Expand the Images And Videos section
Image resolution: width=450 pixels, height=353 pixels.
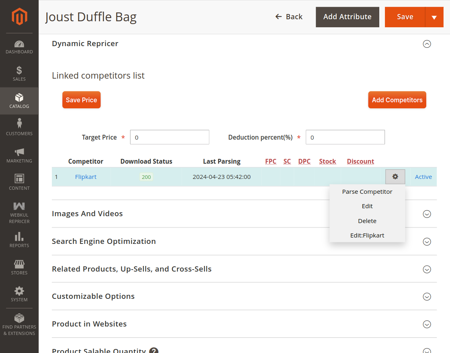point(427,214)
